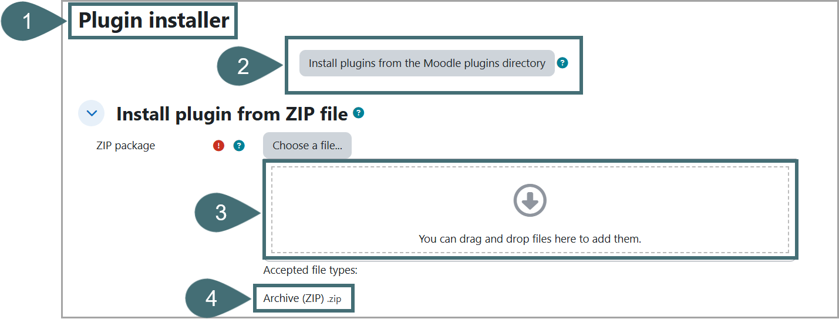The image size is (839, 319).
Task: Click the numbered callout marker 3
Action: pyautogui.click(x=220, y=212)
